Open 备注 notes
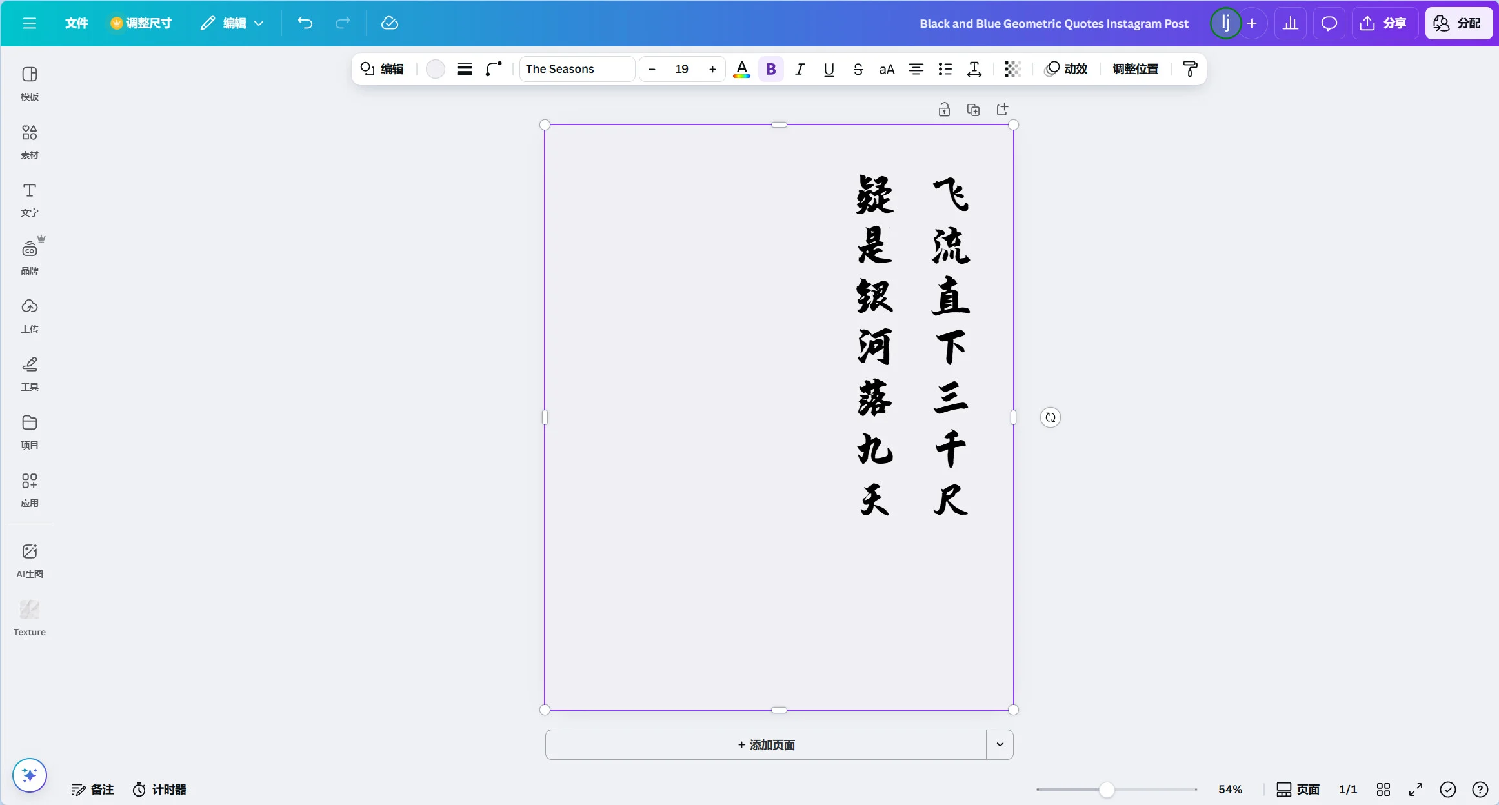The width and height of the screenshot is (1499, 805). pyautogui.click(x=92, y=790)
